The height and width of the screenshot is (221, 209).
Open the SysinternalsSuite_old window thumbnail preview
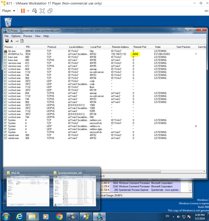tap(75, 191)
